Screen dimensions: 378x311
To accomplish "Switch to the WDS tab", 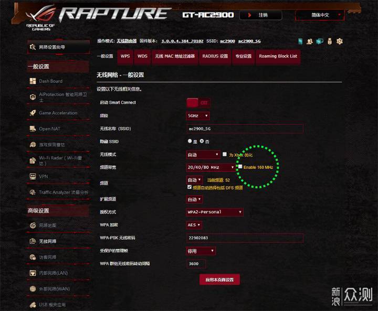I will (x=142, y=57).
